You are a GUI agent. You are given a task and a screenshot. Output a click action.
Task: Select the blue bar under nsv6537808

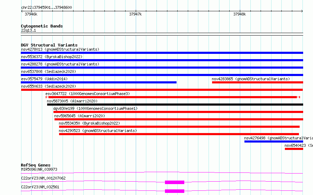click(x=162, y=75)
